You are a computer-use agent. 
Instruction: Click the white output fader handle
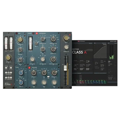click(x=65, y=68)
